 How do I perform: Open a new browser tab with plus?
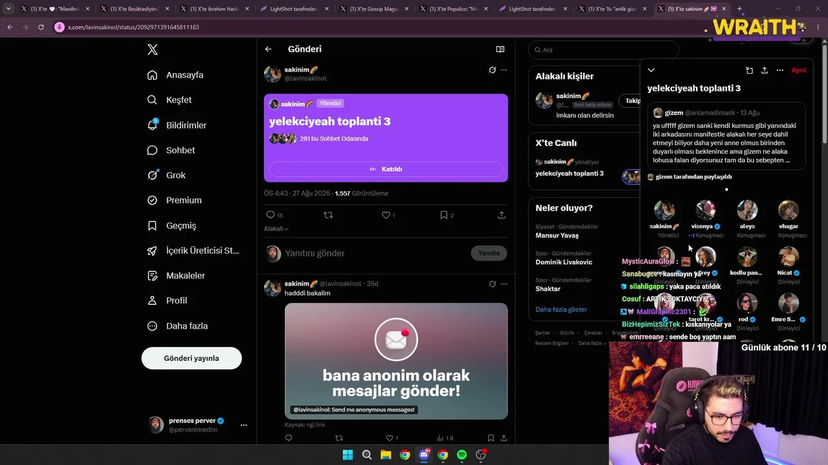point(739,9)
